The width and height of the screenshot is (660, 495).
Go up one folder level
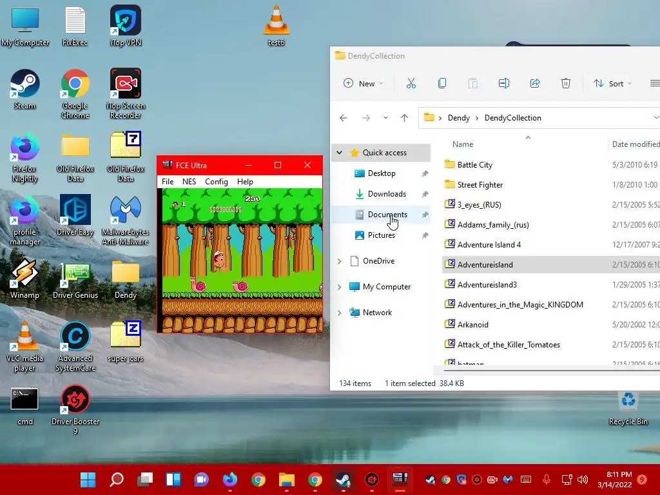coord(405,118)
